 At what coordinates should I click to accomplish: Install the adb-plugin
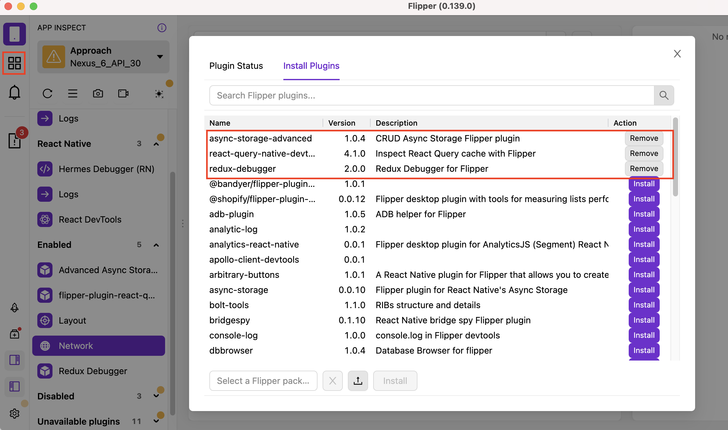[x=643, y=214]
